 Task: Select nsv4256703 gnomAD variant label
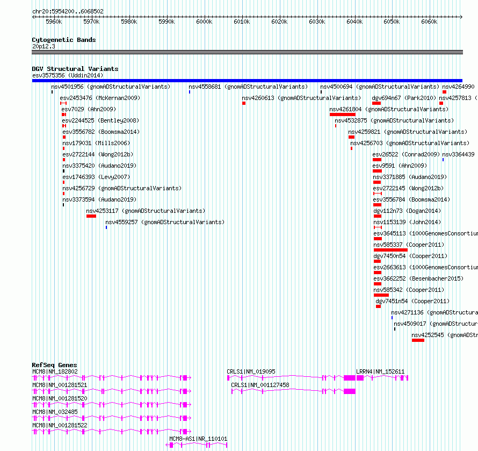pos(410,143)
